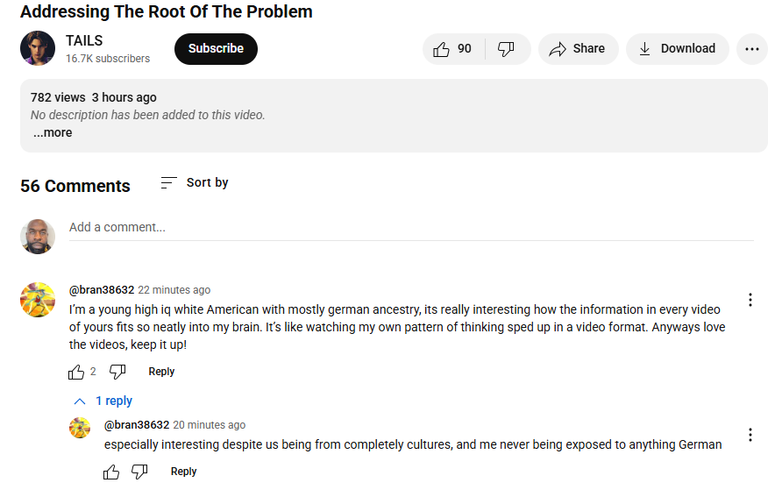Open options menu for the nested reply
The image size is (775, 497).
pos(750,435)
